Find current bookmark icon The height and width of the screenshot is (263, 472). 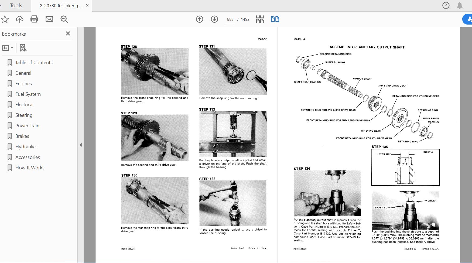pyautogui.click(x=23, y=48)
